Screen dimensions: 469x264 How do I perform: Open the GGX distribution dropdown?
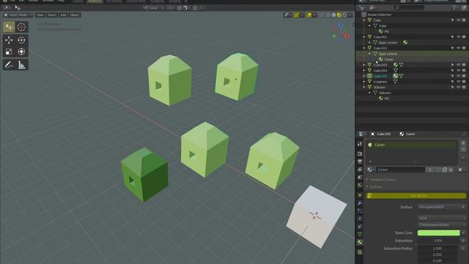[x=441, y=218]
